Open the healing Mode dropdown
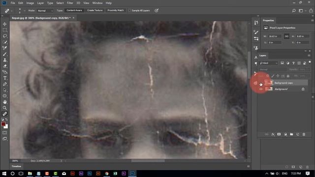 pyautogui.click(x=45, y=11)
